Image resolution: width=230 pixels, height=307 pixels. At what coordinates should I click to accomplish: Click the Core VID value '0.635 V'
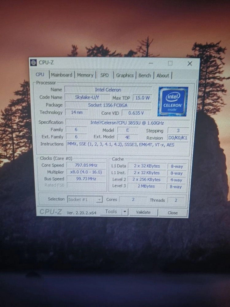click(x=136, y=113)
